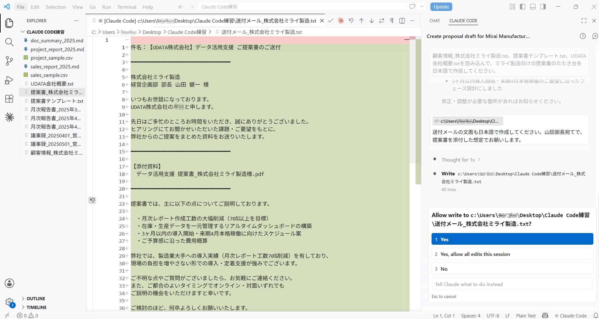Change Plain Text language mode
599x319 pixels.
point(526,316)
